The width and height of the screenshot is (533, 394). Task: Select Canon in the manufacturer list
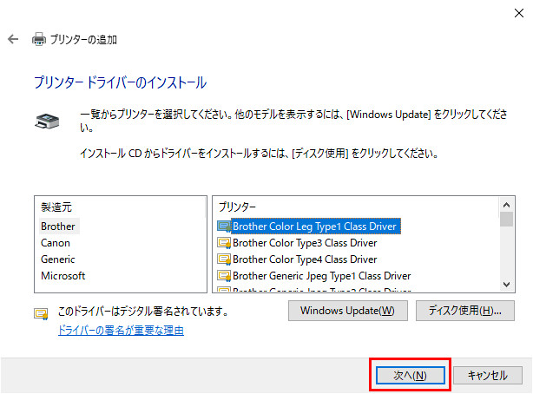pos(56,243)
